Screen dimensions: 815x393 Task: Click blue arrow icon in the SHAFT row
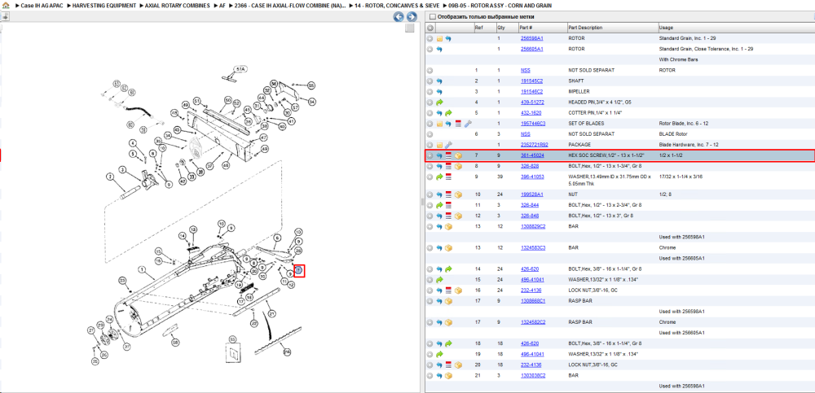point(439,81)
